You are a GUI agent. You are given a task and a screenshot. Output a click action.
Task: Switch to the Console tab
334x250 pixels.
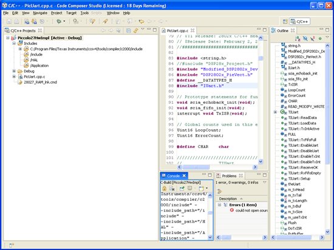coord(173,176)
